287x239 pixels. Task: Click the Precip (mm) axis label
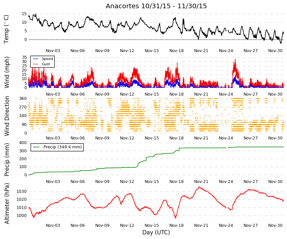tap(7, 160)
